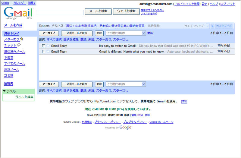This screenshot has height=158, width=241.
Task: Open プライバシー ポリシー link
Action: pos(108,122)
